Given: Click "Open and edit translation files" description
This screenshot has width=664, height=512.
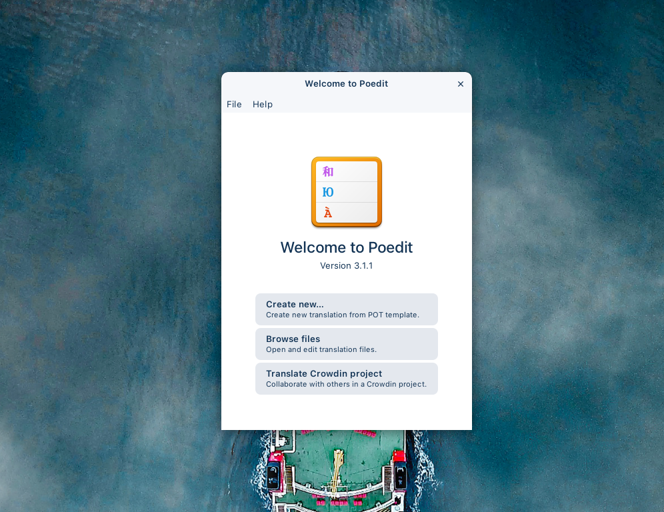Looking at the screenshot, I should pyautogui.click(x=321, y=350).
